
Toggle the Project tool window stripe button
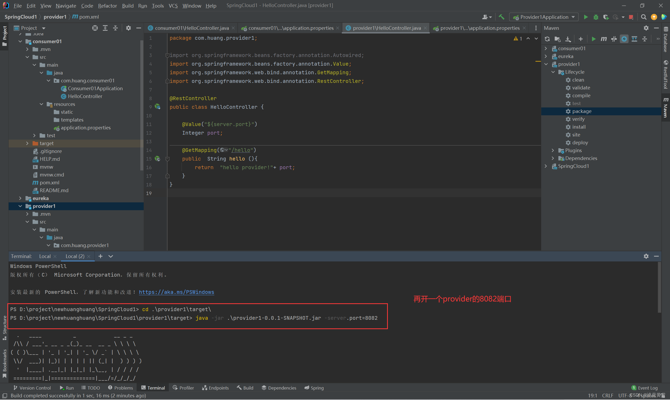[x=4, y=36]
